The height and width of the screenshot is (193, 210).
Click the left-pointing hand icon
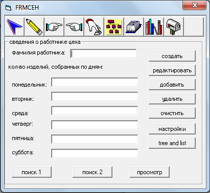tap(74, 26)
